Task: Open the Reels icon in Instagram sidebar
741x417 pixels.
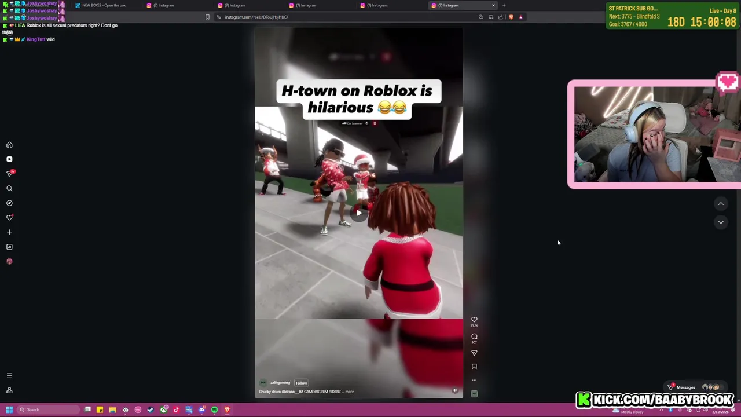Action: pyautogui.click(x=9, y=159)
